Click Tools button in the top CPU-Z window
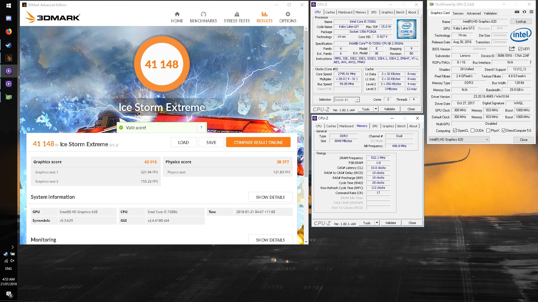This screenshot has width=538, height=302. coord(366,109)
